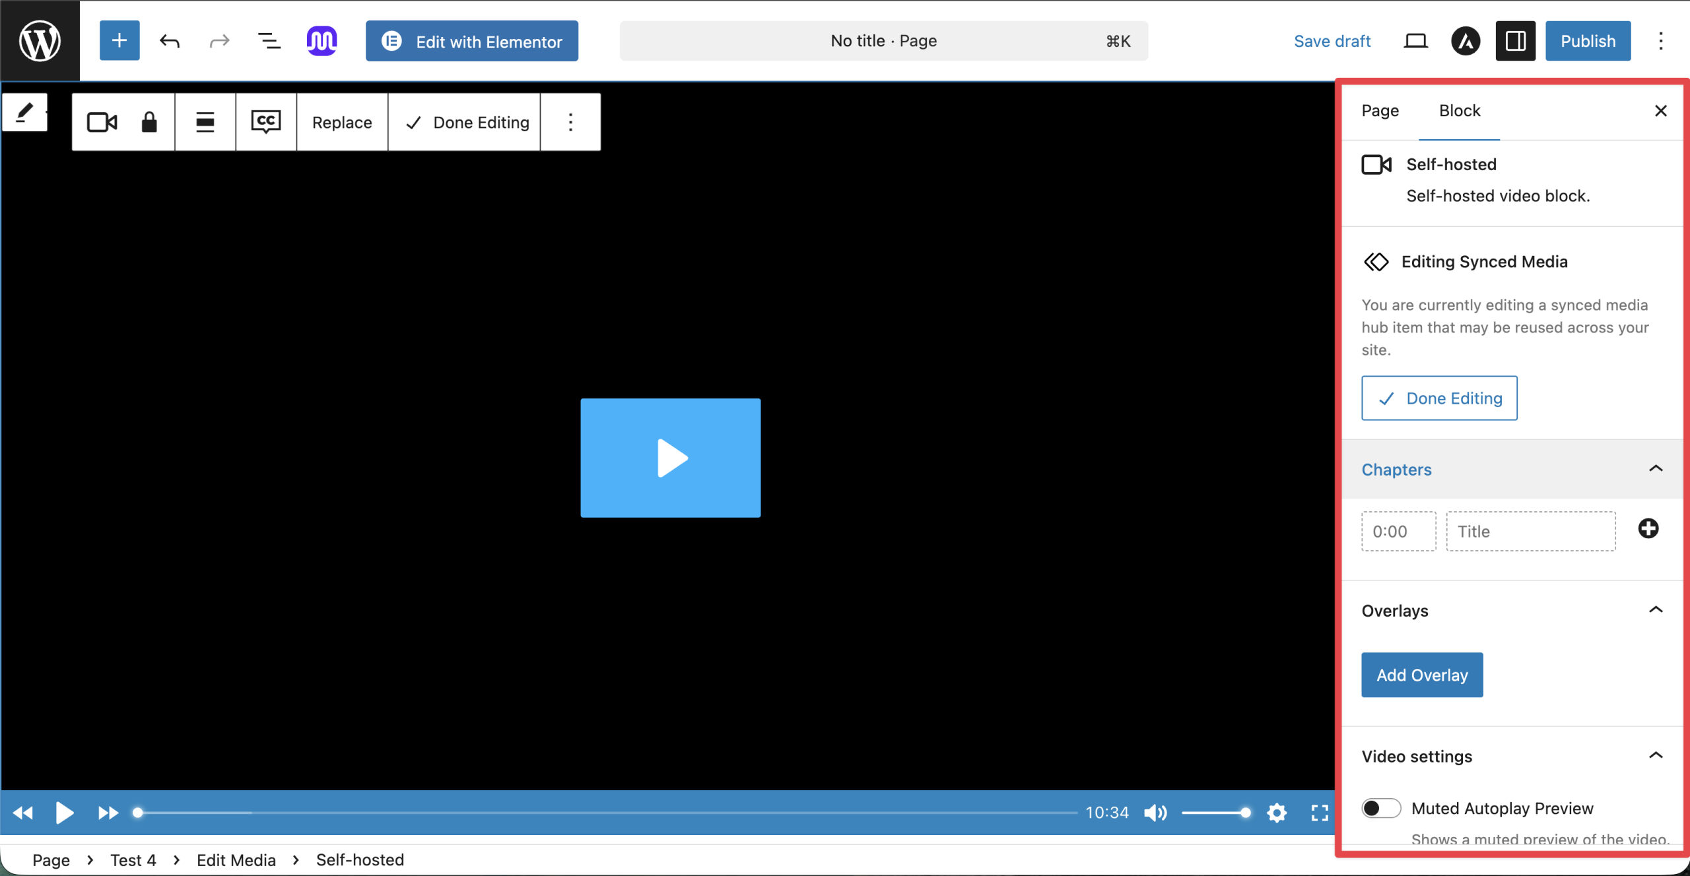Enter fullscreen with the player icon

click(1319, 812)
